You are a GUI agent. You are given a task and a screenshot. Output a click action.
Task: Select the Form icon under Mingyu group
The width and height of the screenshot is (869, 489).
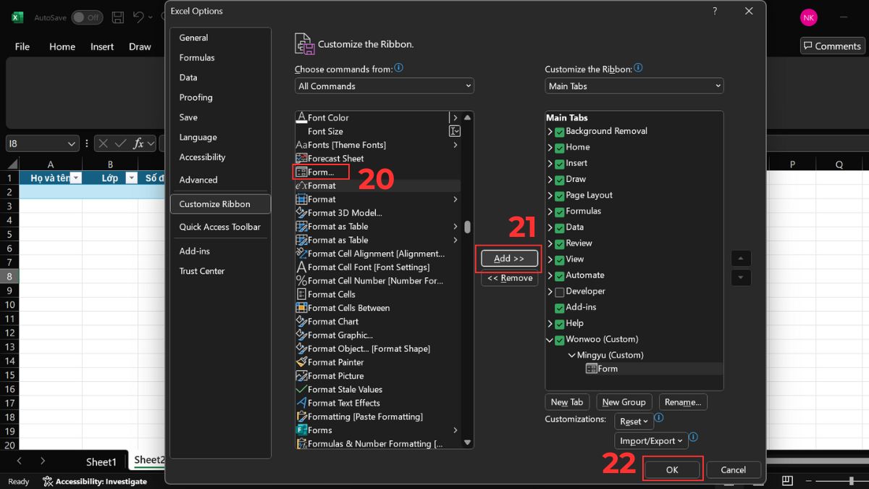coord(591,369)
